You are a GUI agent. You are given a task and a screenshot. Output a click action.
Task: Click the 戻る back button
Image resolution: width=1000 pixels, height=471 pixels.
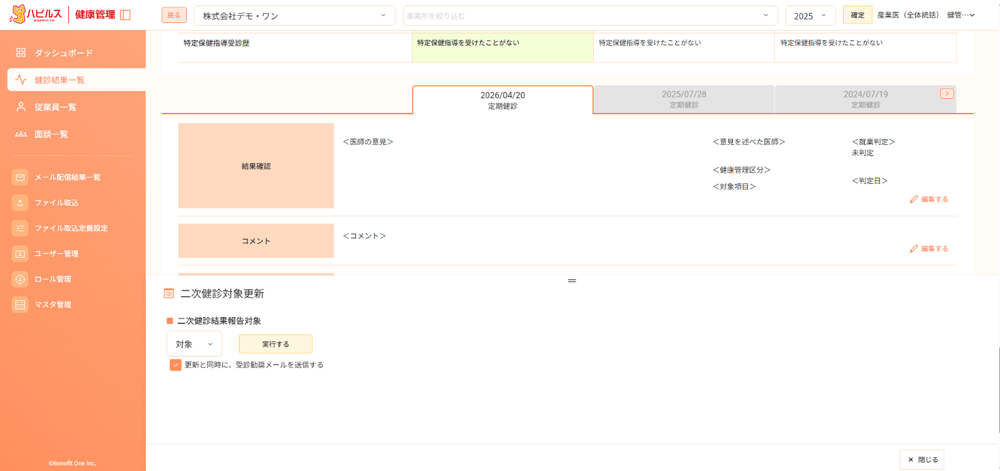tap(174, 15)
